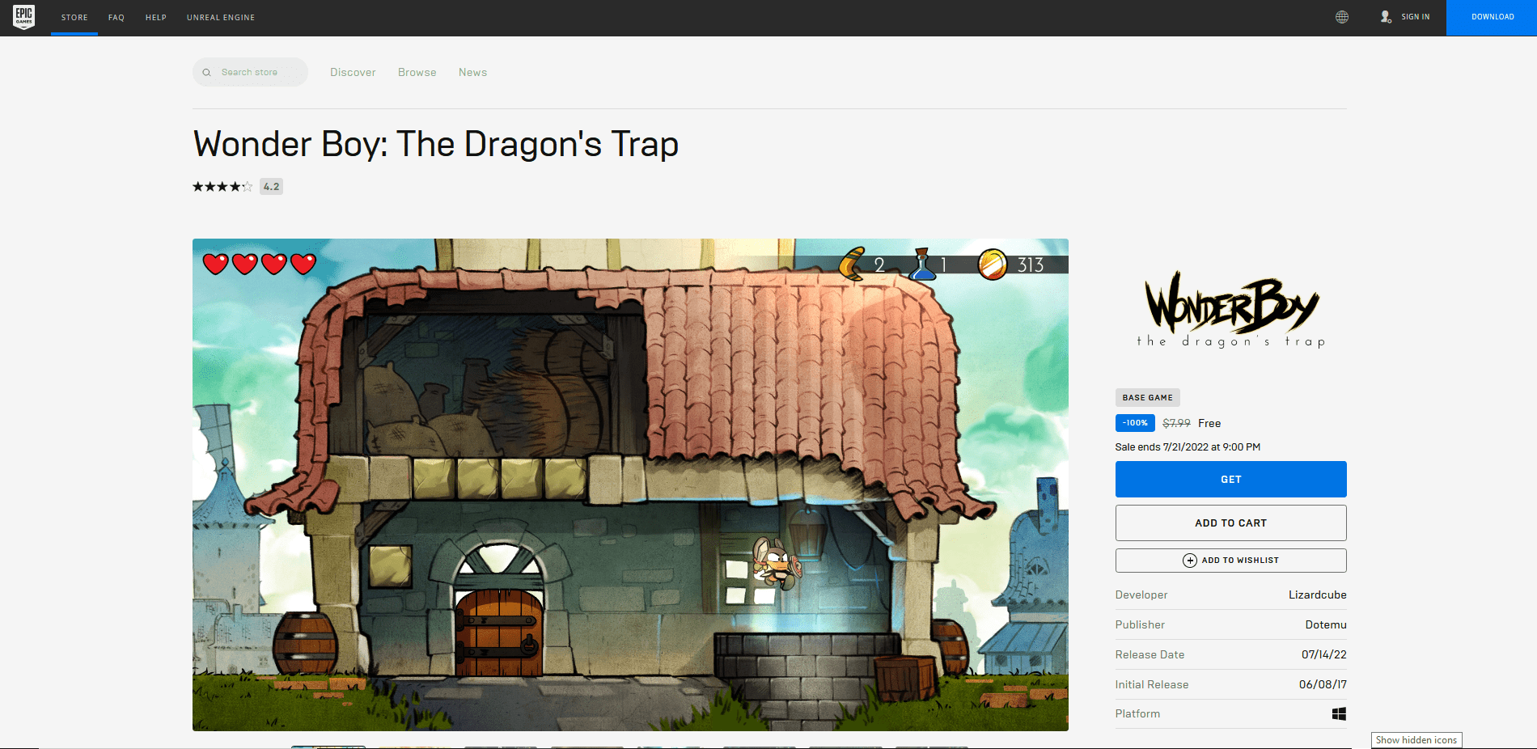Click the Wonder Boy logo image
The height and width of the screenshot is (749, 1537).
(x=1231, y=310)
